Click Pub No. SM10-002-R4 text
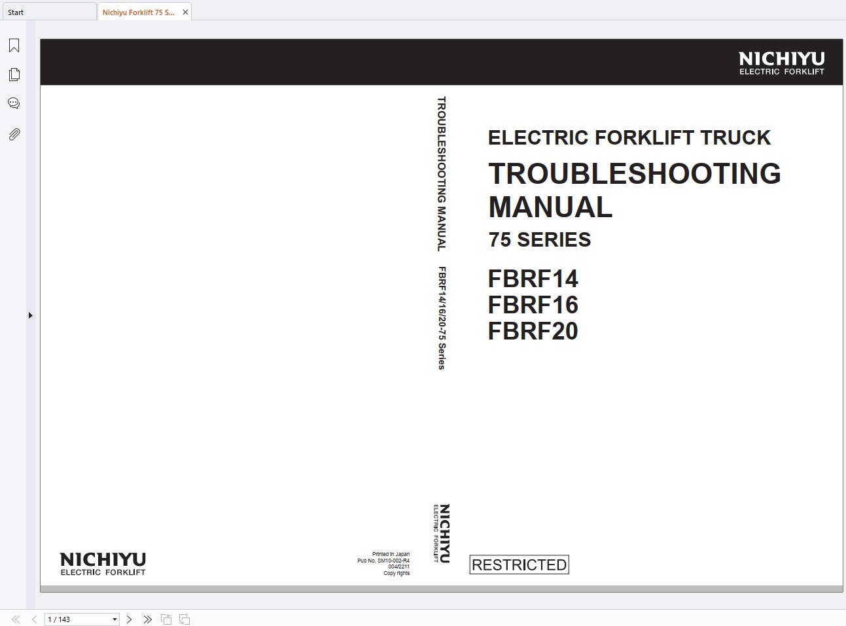Image resolution: width=846 pixels, height=626 pixels. pos(383,561)
